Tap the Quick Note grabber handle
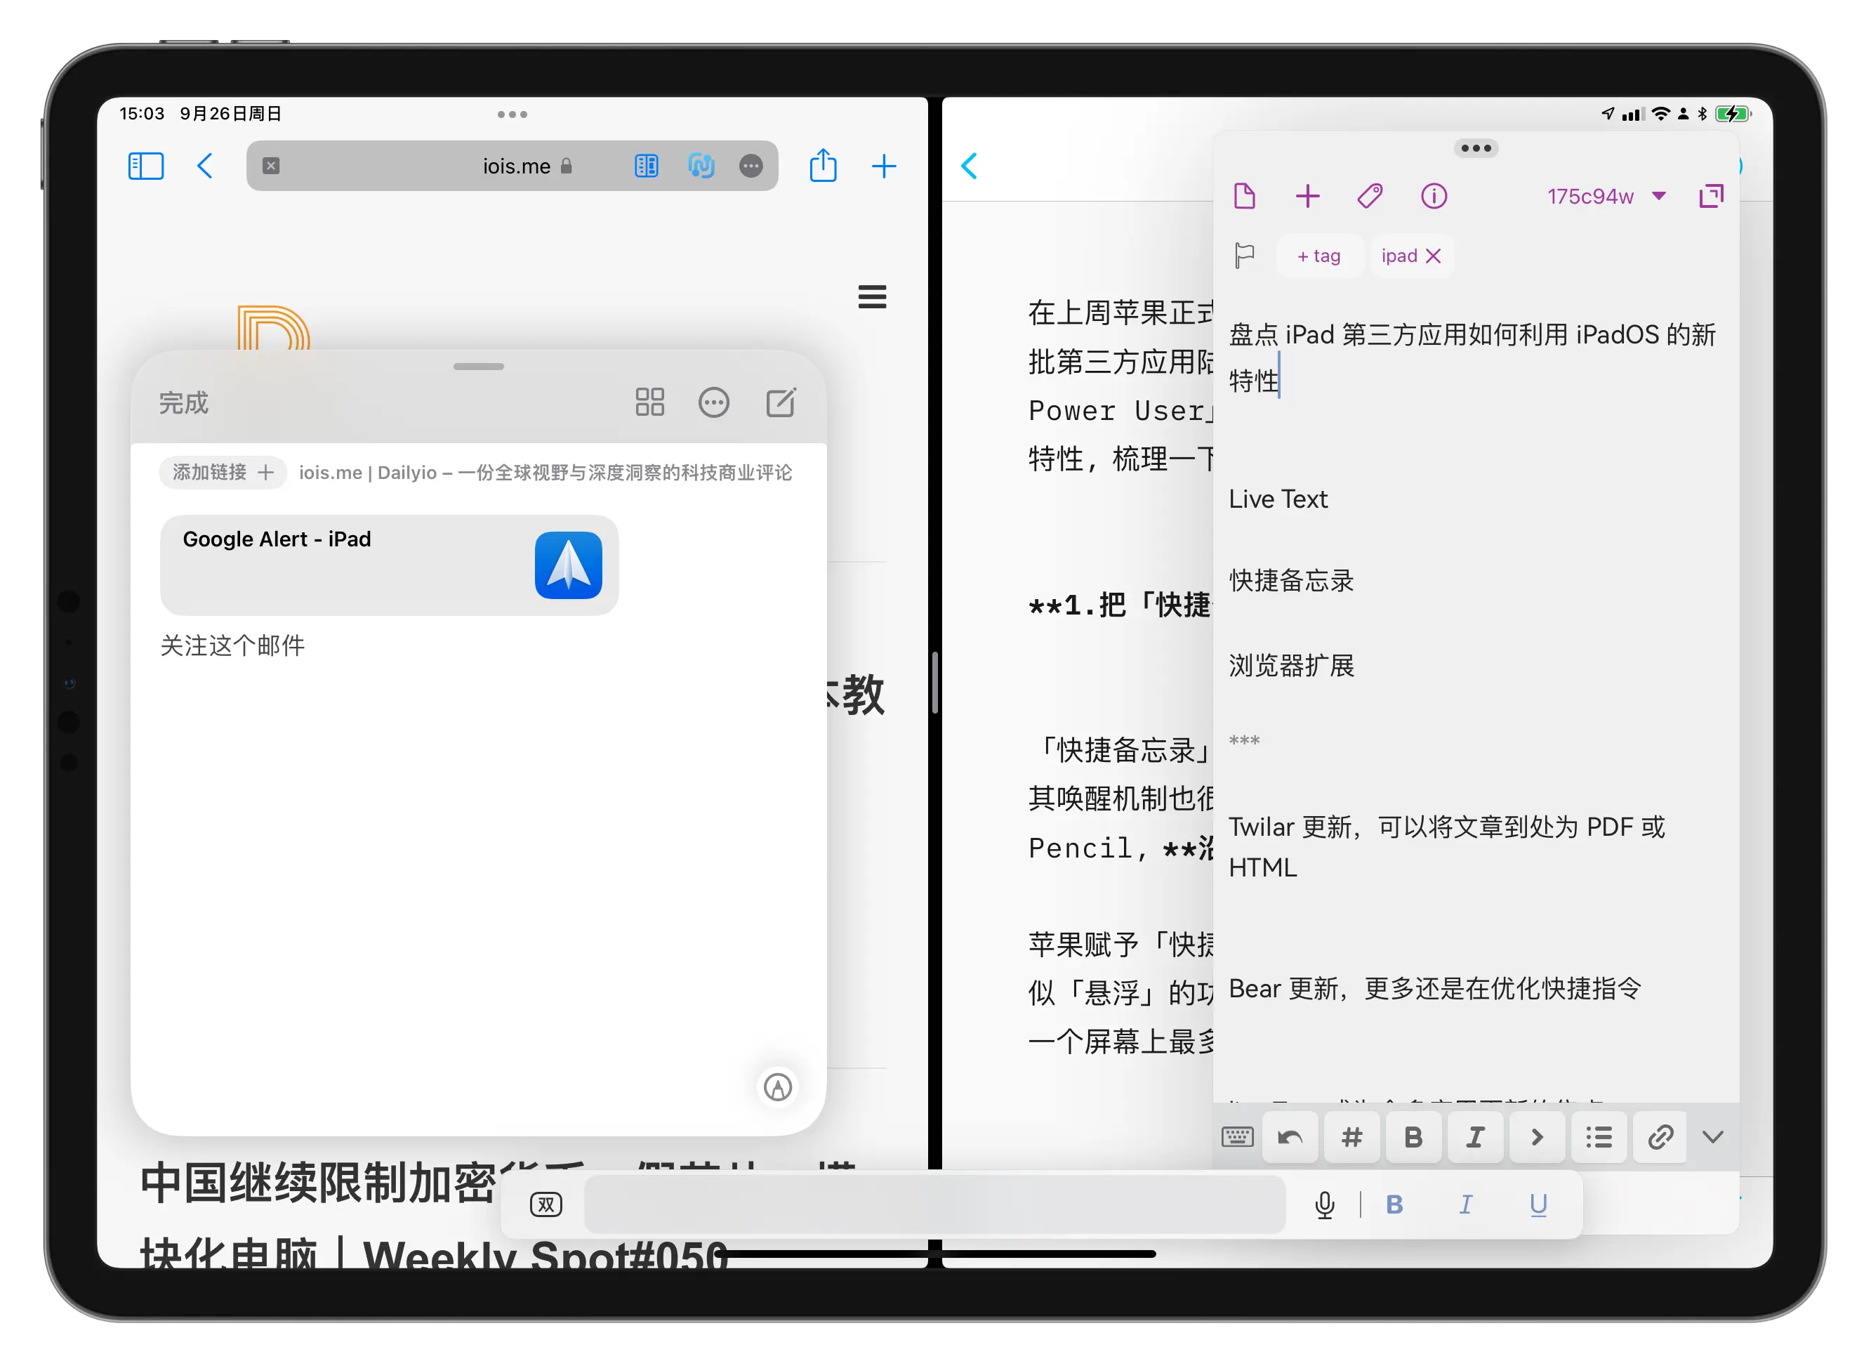The height and width of the screenshot is (1366, 1871). click(479, 367)
